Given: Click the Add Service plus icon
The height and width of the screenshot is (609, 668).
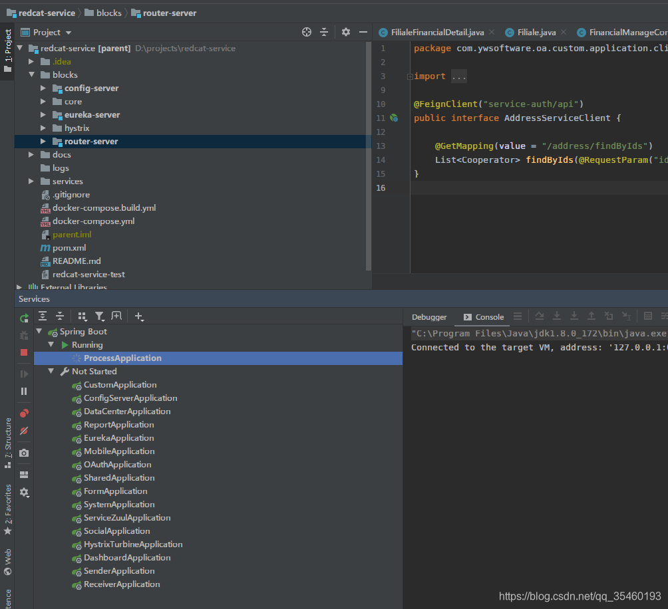Looking at the screenshot, I should click(x=139, y=316).
